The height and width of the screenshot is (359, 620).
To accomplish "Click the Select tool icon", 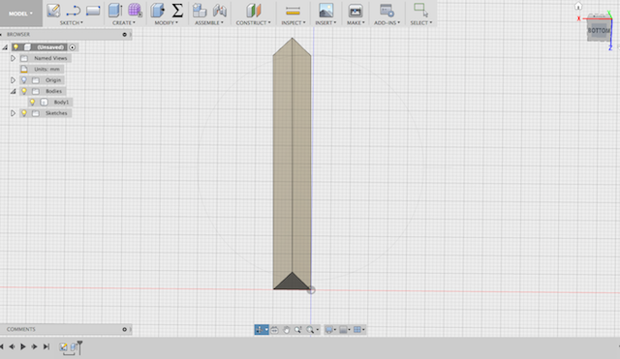I will point(420,10).
